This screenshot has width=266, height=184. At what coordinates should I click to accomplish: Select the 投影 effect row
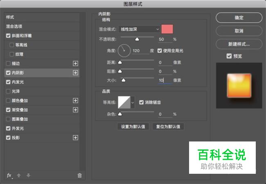point(42,138)
